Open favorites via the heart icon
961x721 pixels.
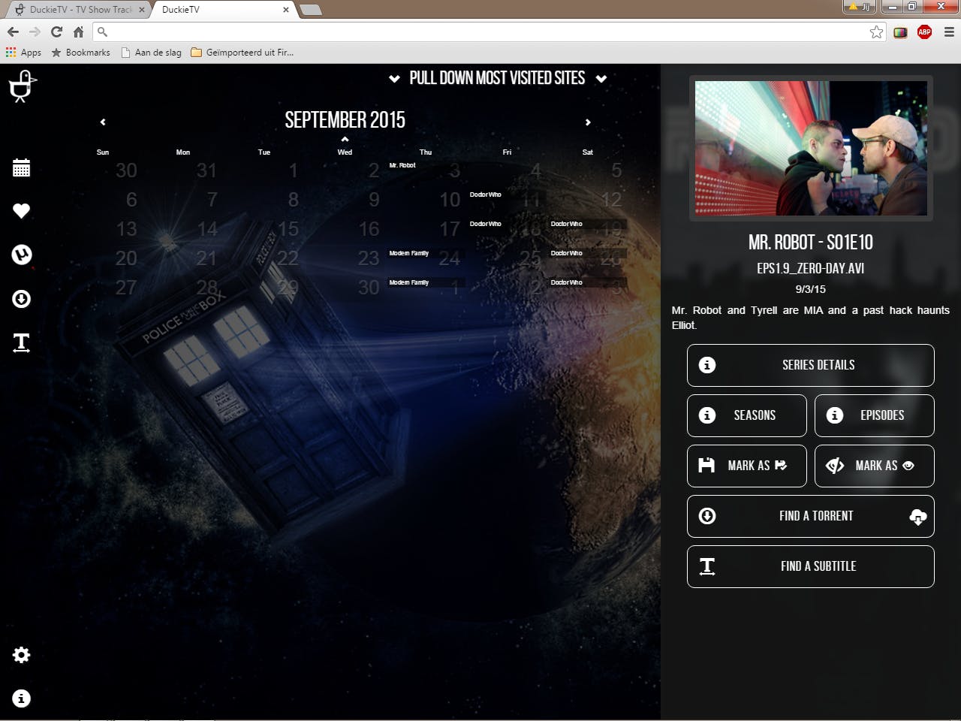coord(21,211)
